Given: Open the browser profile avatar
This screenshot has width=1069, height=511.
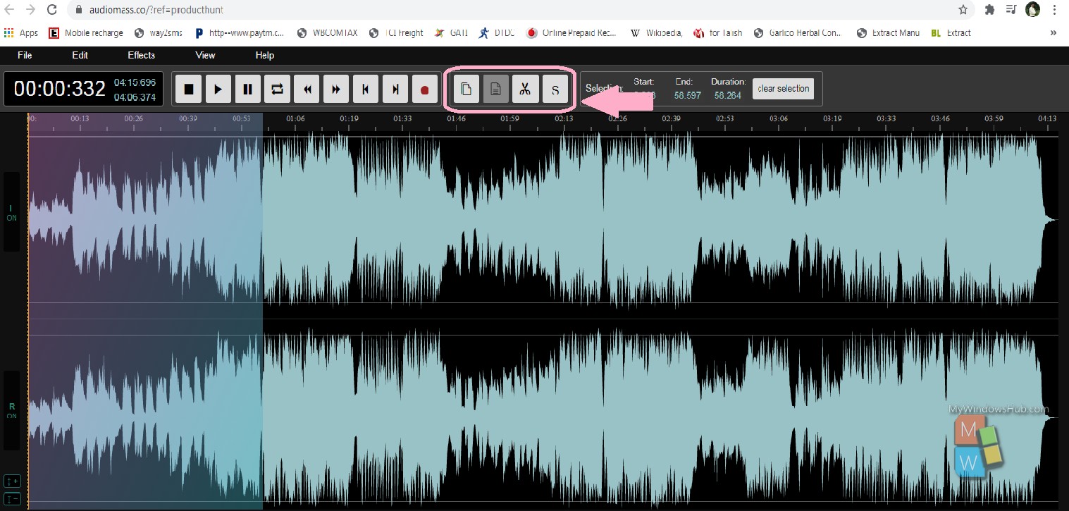Looking at the screenshot, I should pyautogui.click(x=1033, y=10).
